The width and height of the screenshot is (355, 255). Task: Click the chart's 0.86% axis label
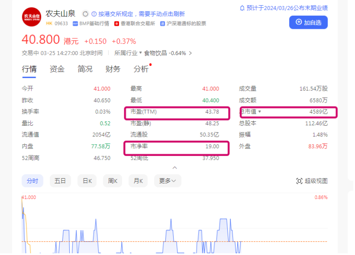(x=321, y=197)
